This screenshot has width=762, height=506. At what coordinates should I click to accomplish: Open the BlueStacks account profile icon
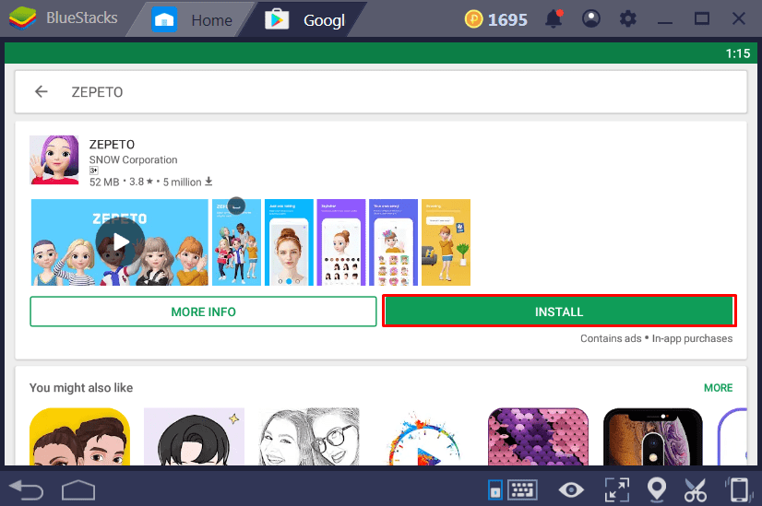pyautogui.click(x=591, y=18)
